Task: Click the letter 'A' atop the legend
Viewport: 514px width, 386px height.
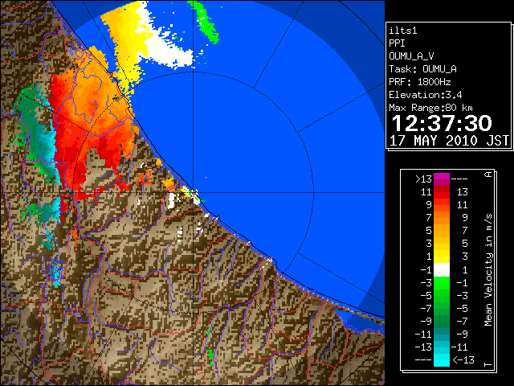Action: coord(488,175)
